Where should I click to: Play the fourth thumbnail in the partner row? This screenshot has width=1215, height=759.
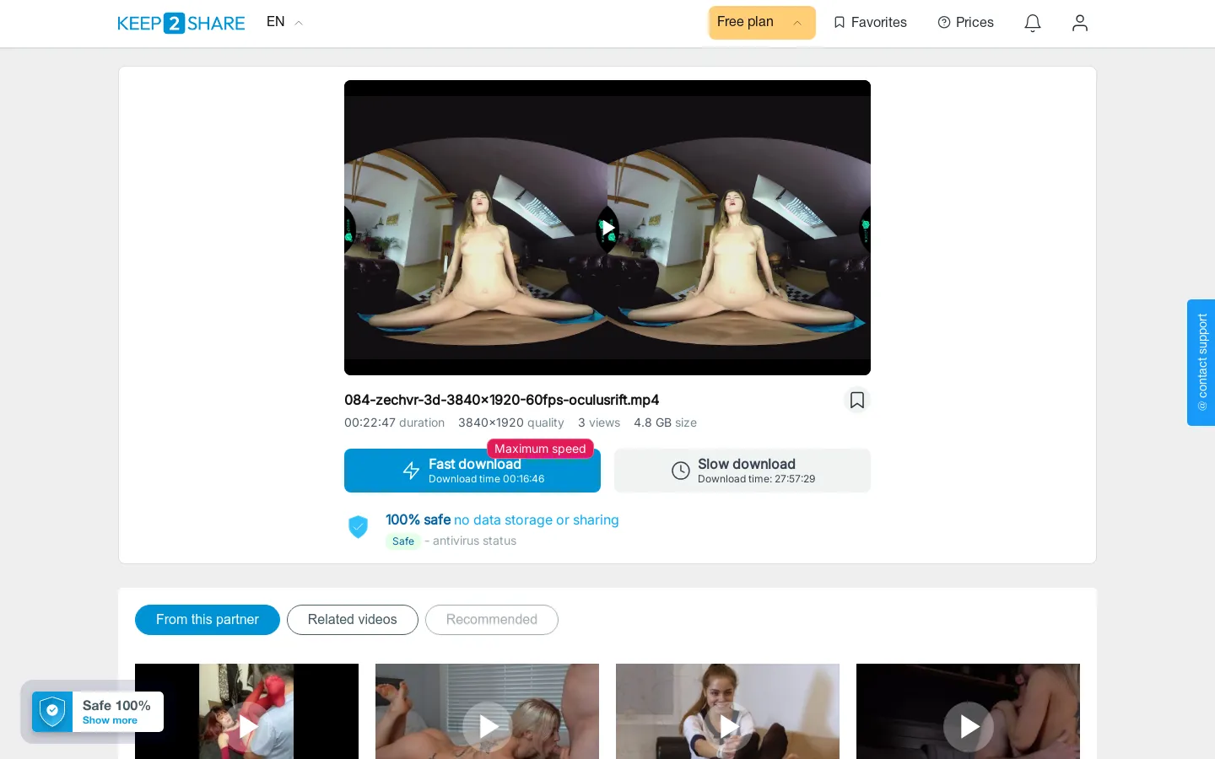[969, 726]
